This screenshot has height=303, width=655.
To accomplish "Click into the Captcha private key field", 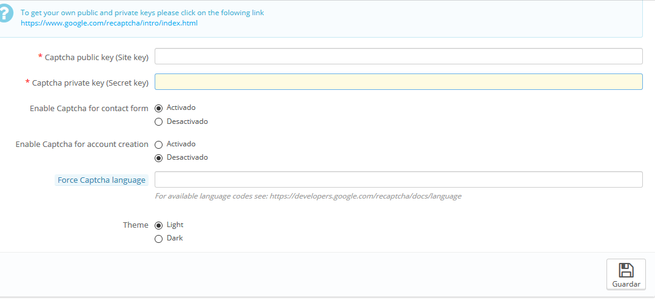I will (x=398, y=82).
